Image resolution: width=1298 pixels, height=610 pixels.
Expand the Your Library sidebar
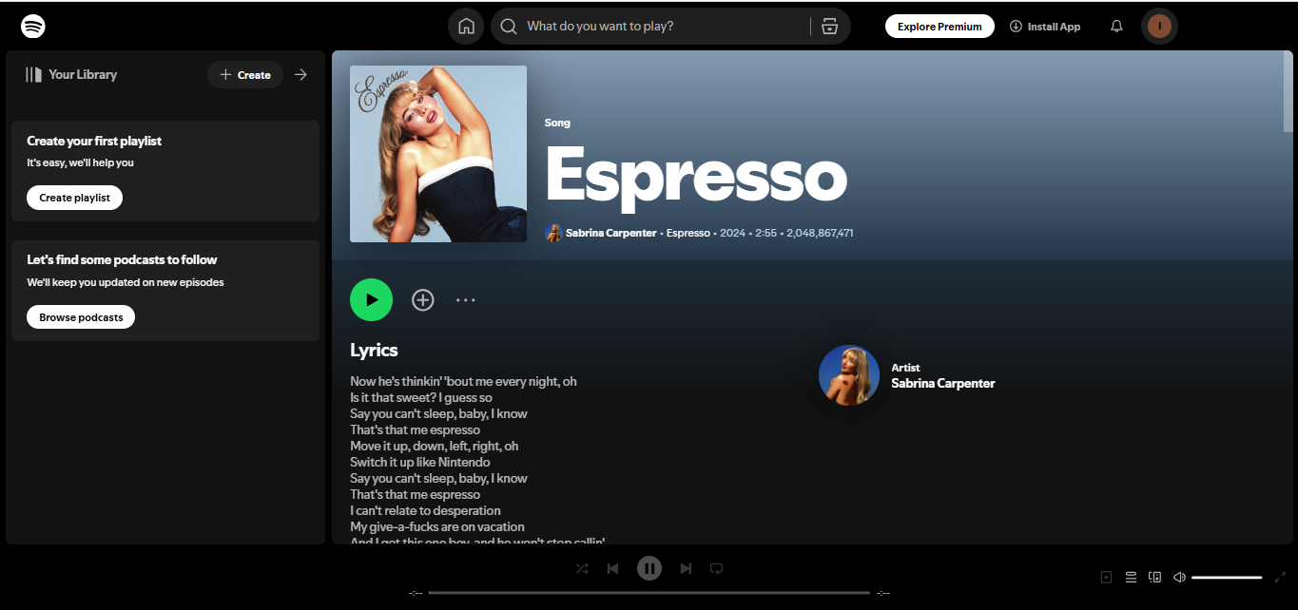[301, 74]
